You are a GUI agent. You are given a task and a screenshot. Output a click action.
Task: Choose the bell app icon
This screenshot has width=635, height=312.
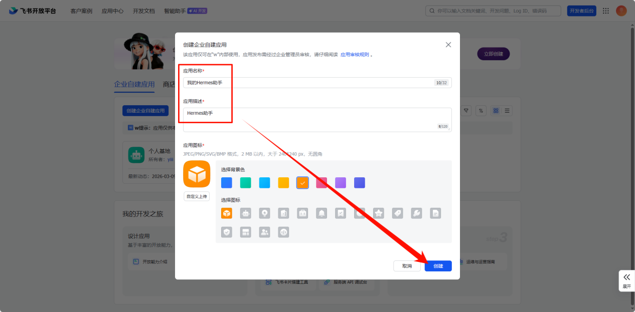tap(322, 213)
